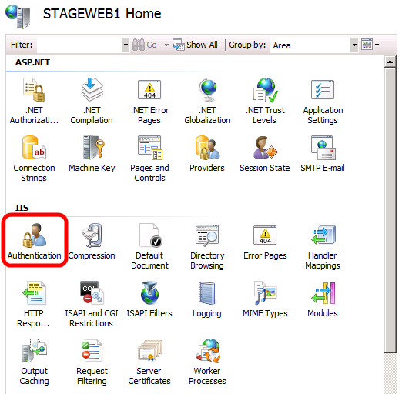
Task: Open Server Certificates feature
Action: [x=149, y=362]
